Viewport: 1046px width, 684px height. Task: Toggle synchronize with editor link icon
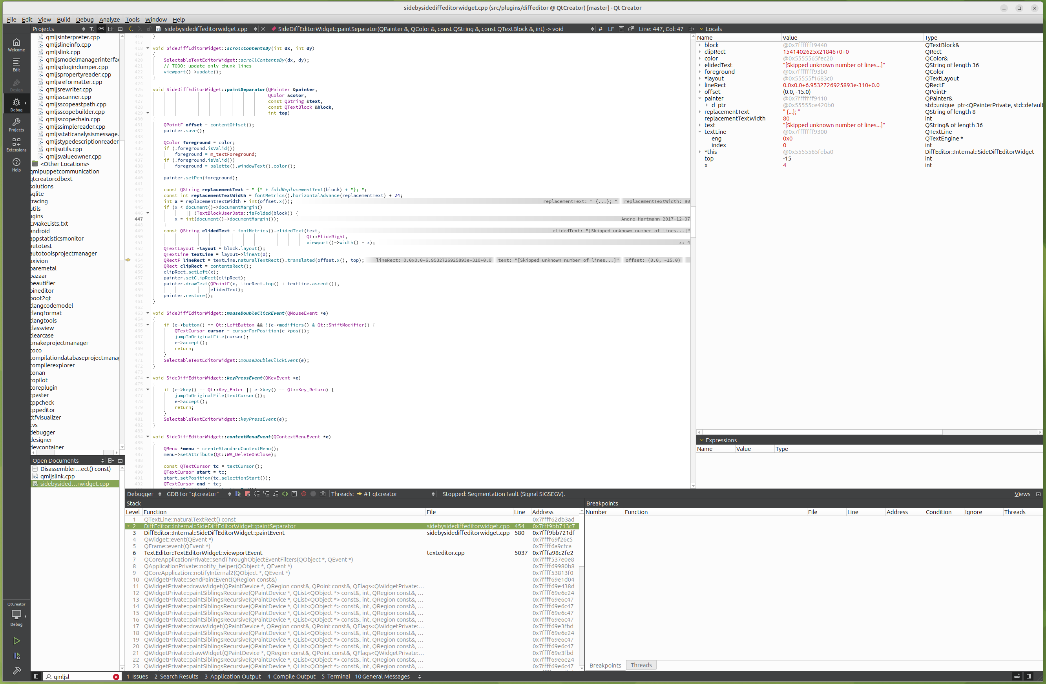[101, 29]
